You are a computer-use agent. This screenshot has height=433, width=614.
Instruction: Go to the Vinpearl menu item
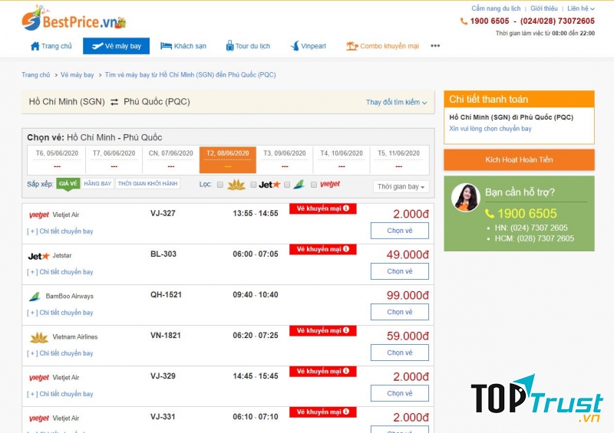(309, 46)
